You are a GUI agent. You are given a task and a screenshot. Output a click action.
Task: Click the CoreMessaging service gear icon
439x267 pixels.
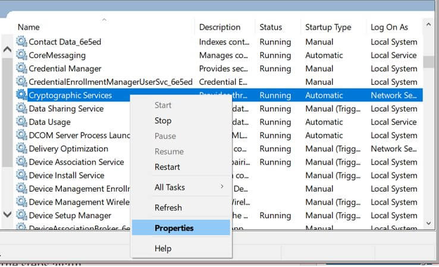coord(22,55)
